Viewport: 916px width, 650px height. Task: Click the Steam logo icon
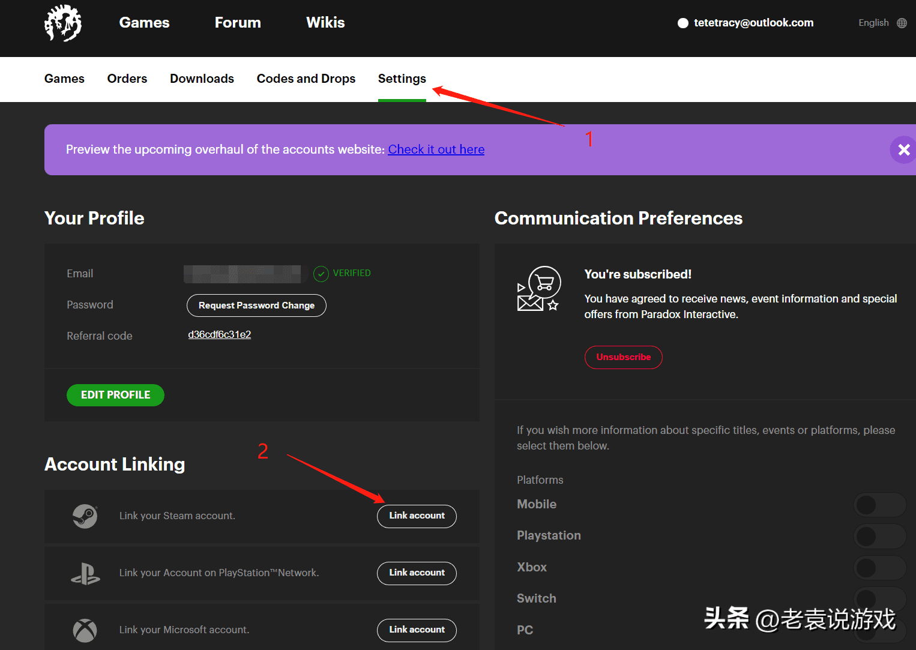pos(85,516)
